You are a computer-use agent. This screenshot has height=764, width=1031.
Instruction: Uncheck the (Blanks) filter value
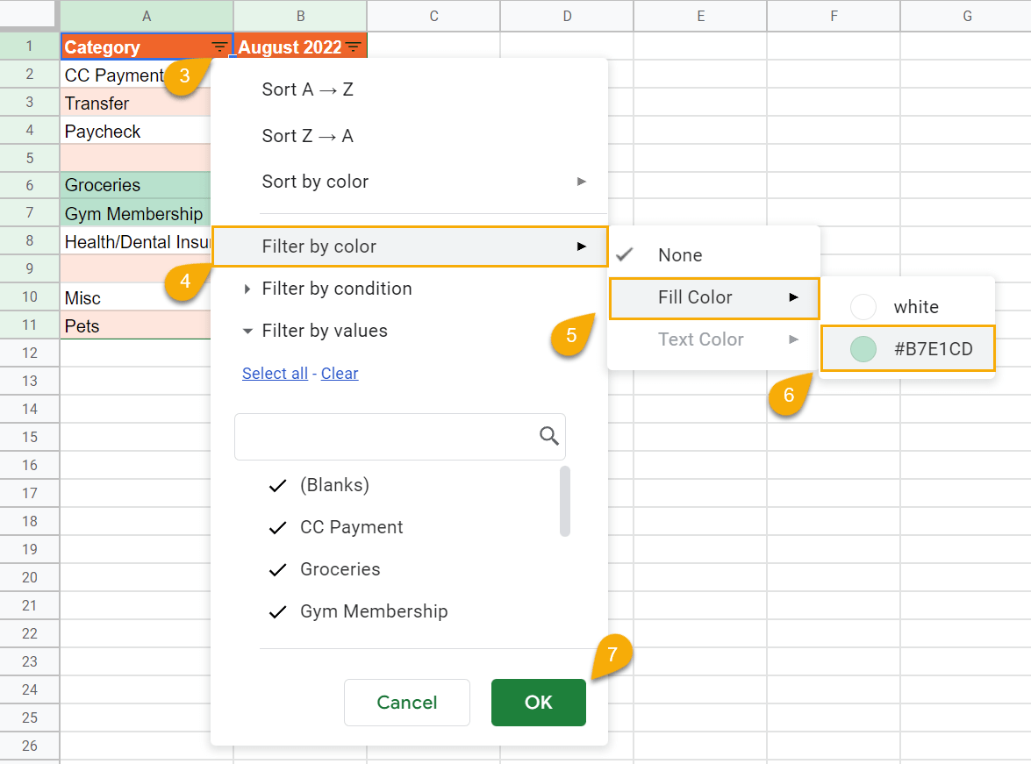pos(277,484)
